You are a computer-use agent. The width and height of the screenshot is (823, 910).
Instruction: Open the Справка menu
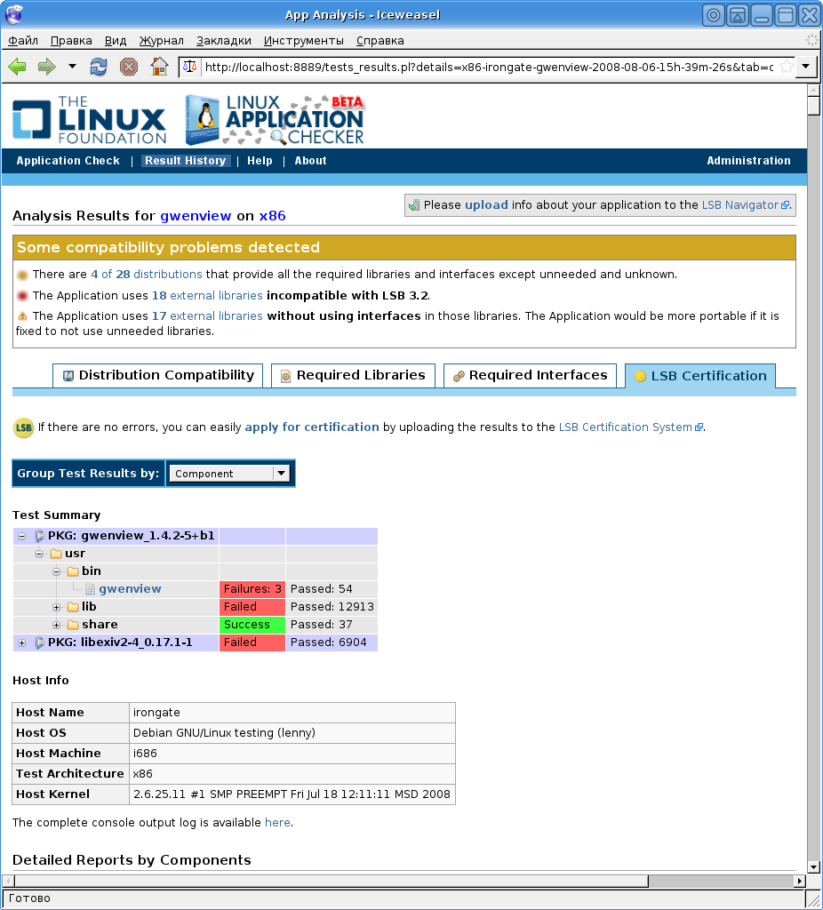click(x=380, y=41)
